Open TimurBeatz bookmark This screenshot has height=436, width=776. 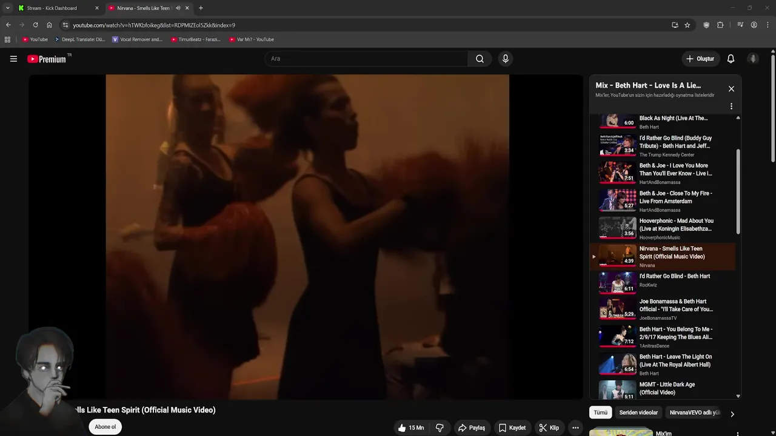(x=196, y=39)
